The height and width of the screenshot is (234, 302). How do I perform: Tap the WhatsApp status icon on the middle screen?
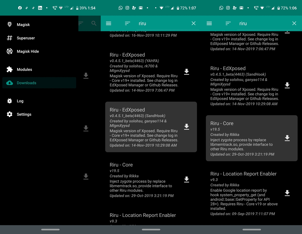tap(121, 8)
